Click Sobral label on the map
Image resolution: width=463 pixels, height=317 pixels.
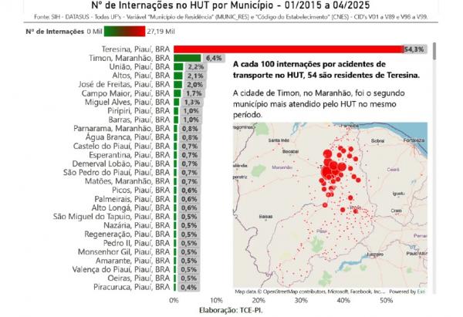[x=377, y=141]
